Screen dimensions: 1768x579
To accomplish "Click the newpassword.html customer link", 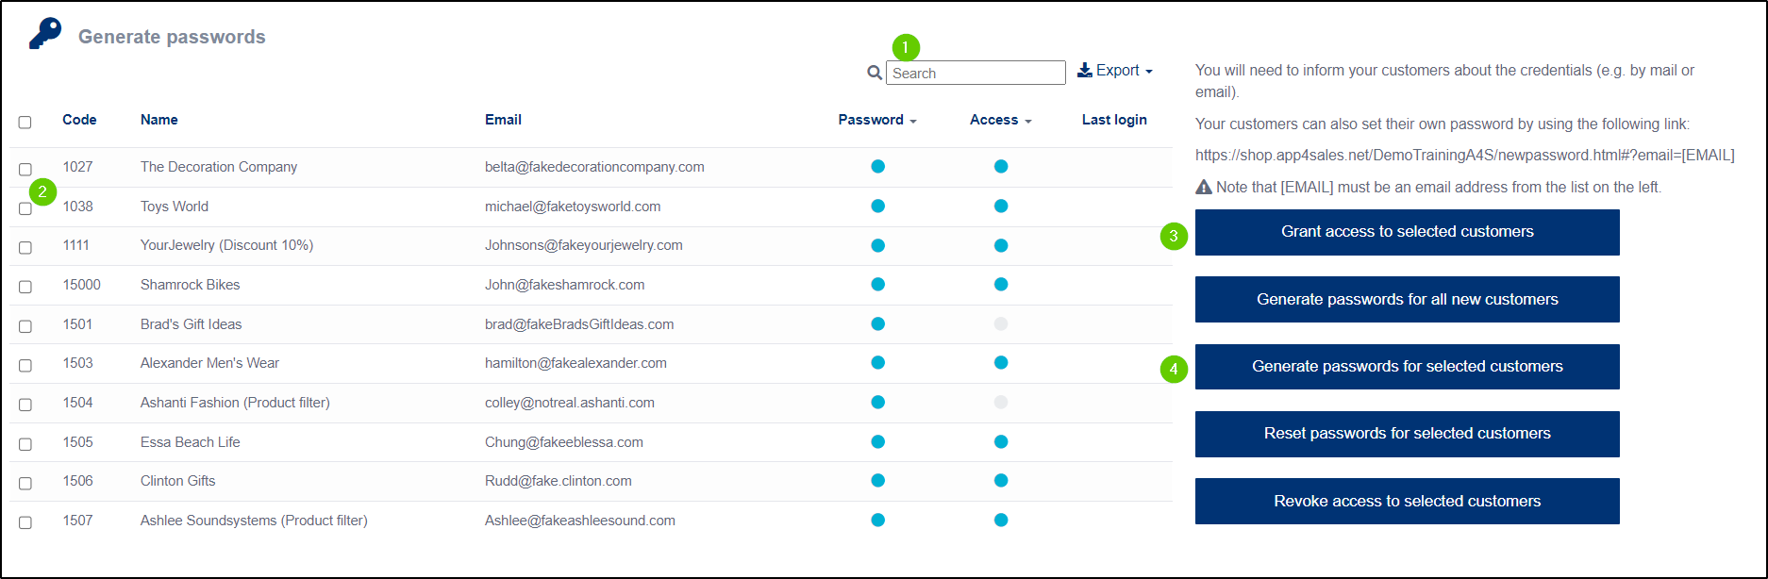I will pos(1465,155).
